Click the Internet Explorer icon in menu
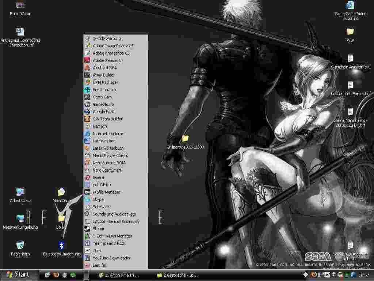The height and width of the screenshot is (281, 374). [x=87, y=134]
